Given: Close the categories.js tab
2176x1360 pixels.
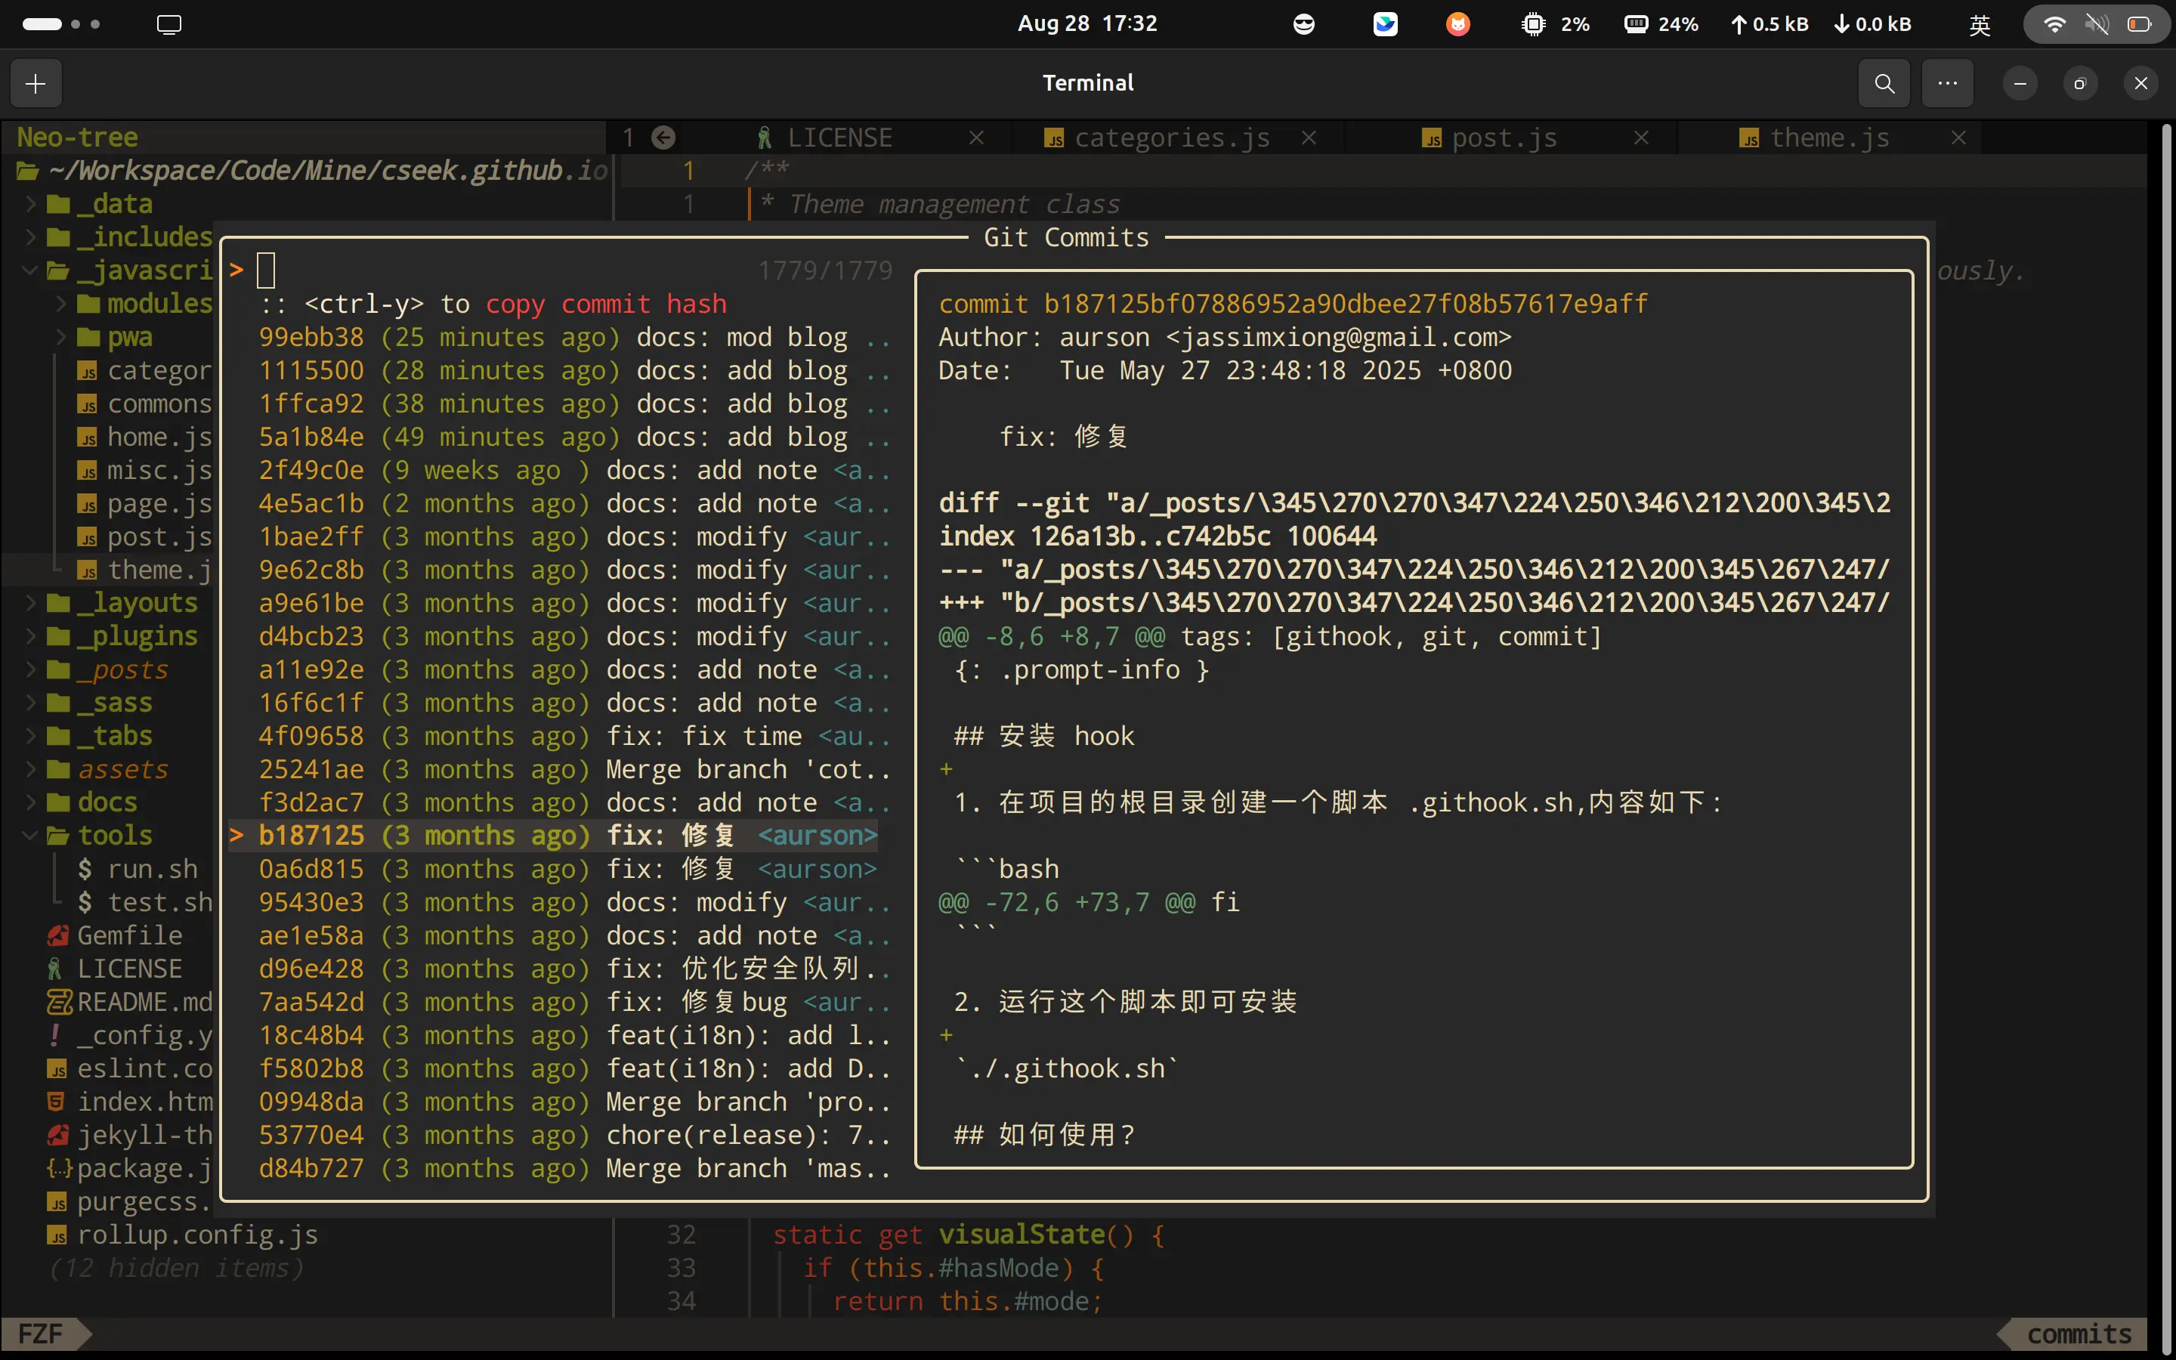Looking at the screenshot, I should point(1309,138).
